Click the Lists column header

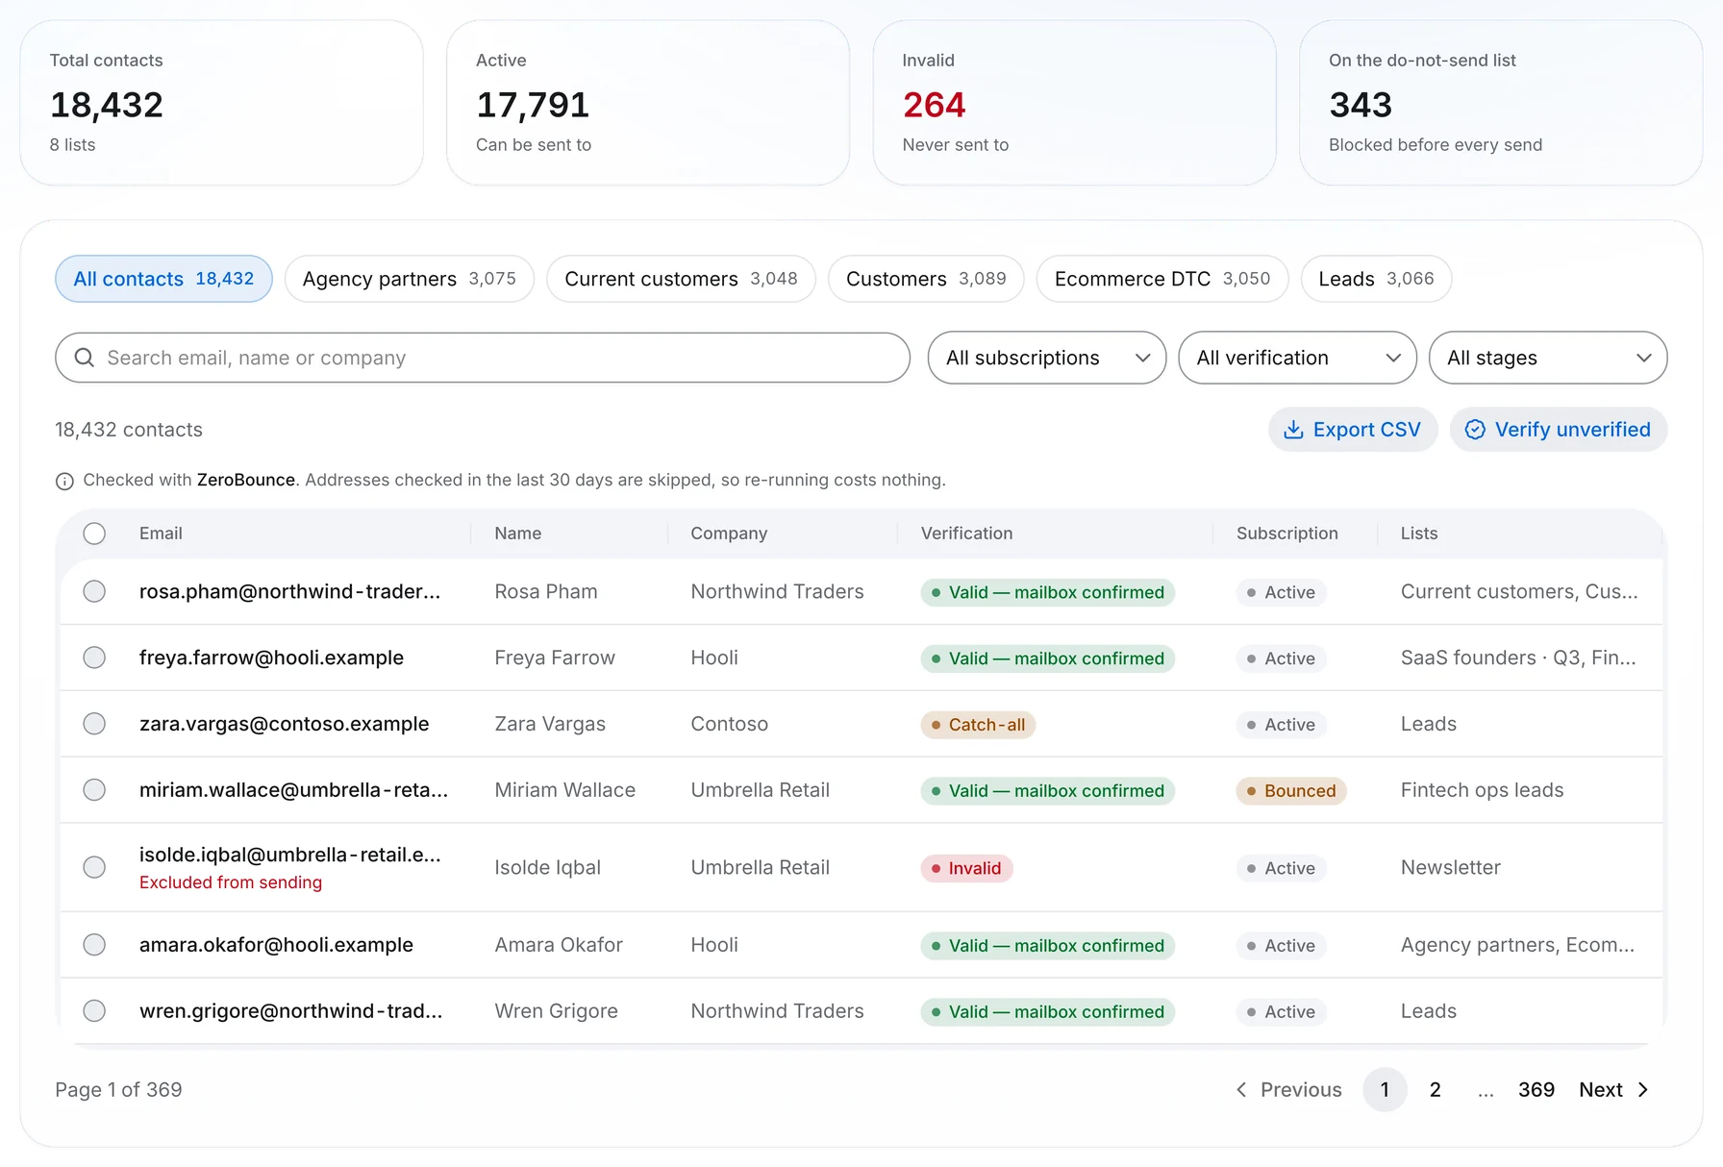1419,534
